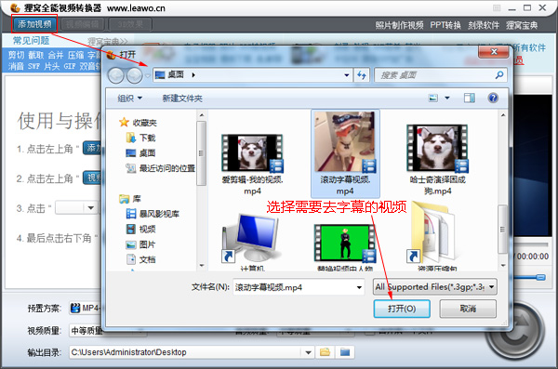Expand the 输出目录 path dropdown
Image resolution: width=558 pixels, height=369 pixels.
point(308,352)
